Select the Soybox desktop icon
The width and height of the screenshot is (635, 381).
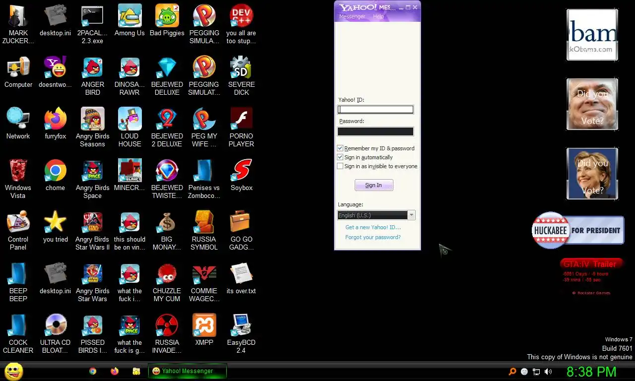pos(242,171)
